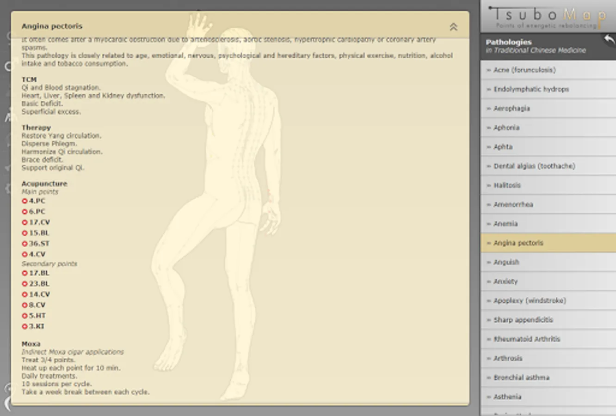This screenshot has height=416, width=616.
Task: Open main point 17.CV
Action: pos(36,222)
